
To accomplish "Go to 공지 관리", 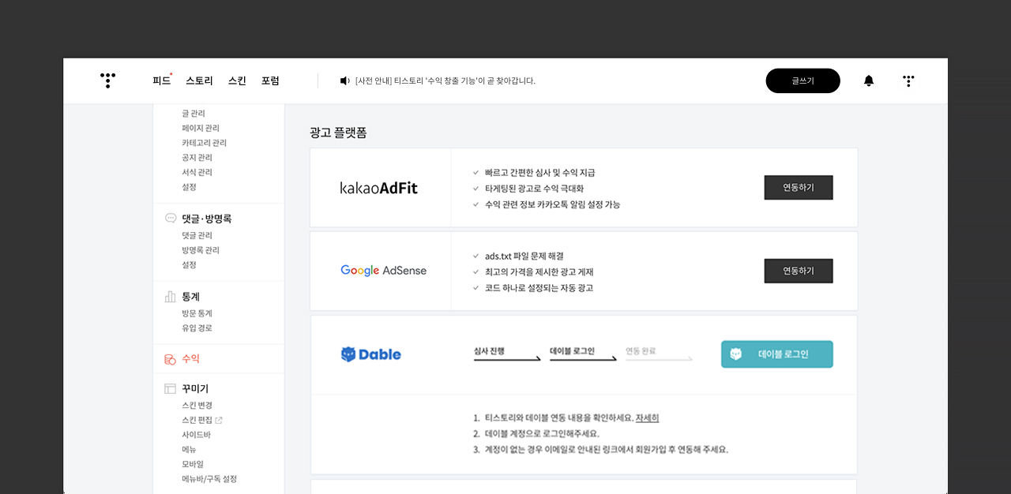I will tap(197, 158).
